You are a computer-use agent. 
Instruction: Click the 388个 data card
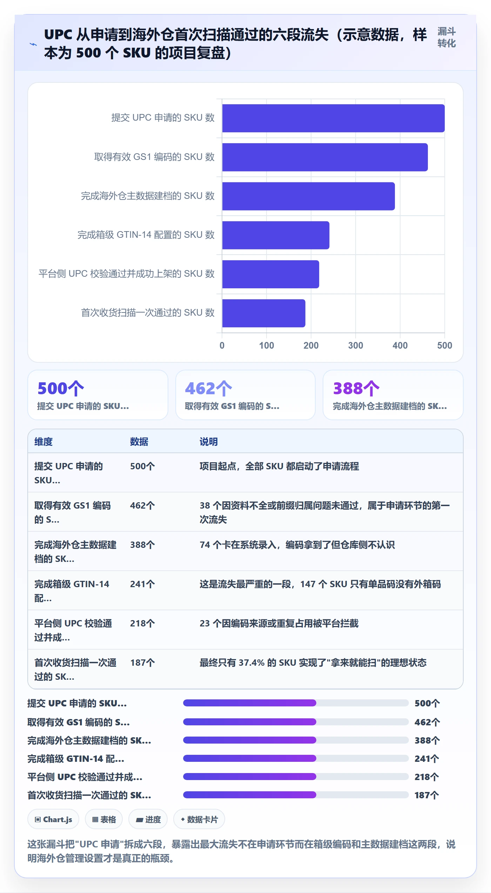[x=393, y=395]
